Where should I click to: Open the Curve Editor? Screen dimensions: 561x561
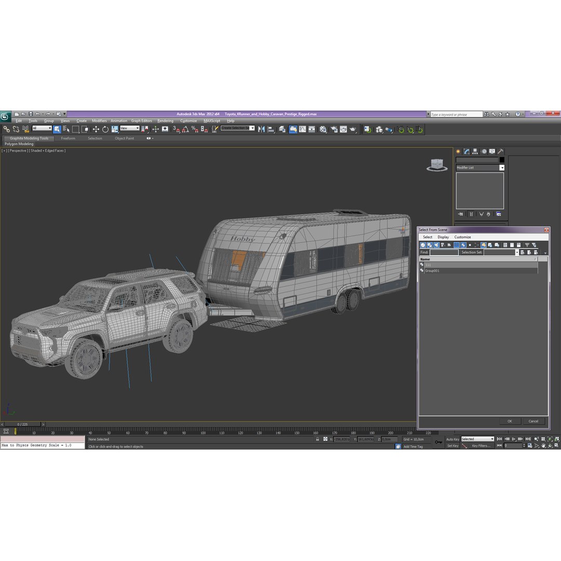[x=303, y=129]
